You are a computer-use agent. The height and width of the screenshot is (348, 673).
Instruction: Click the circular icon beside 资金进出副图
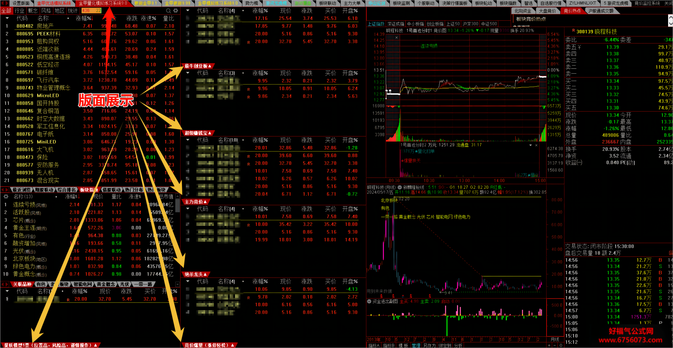(x=369, y=301)
